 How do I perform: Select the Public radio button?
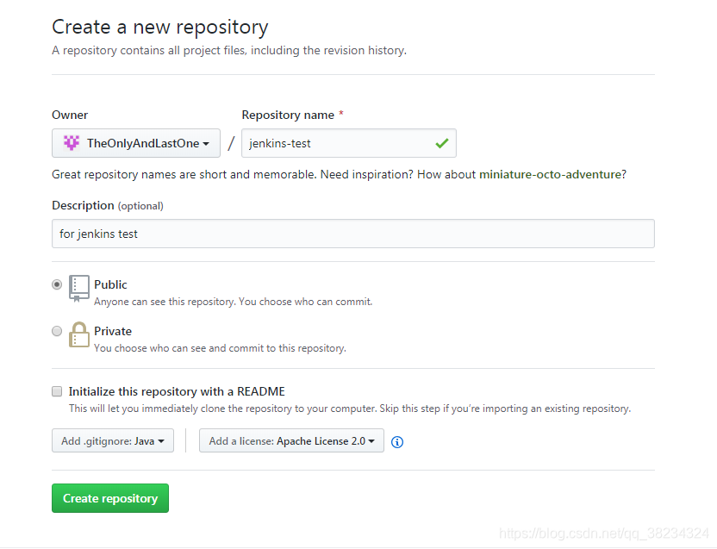57,284
